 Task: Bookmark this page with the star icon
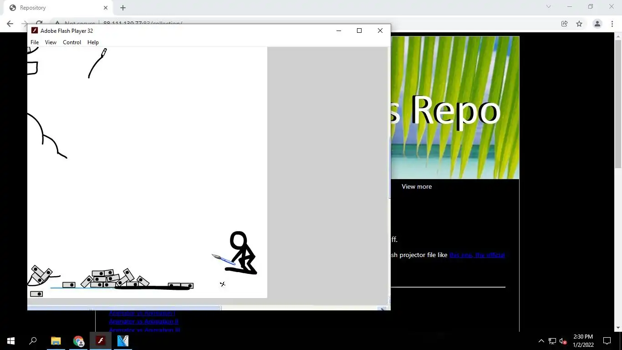pos(579,24)
